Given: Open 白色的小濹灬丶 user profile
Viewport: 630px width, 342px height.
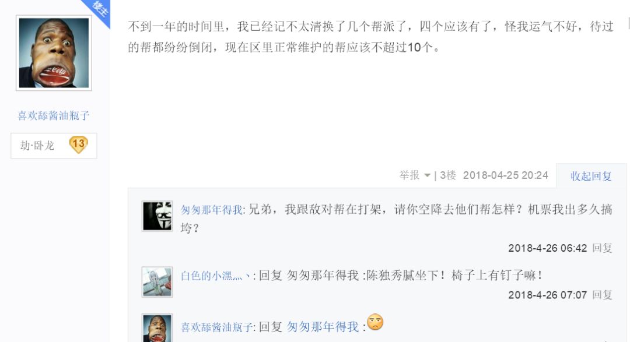Looking at the screenshot, I should tap(216, 276).
